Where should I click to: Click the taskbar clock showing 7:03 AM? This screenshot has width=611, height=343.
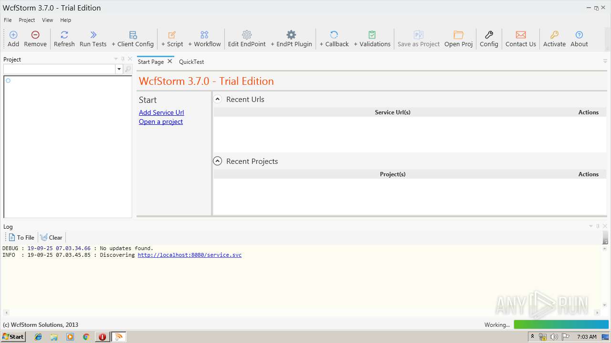[x=587, y=337]
